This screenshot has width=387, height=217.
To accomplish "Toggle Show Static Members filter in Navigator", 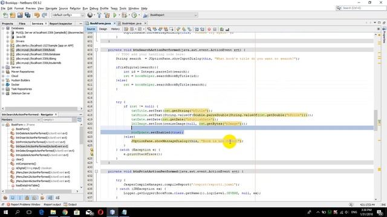I will coord(20,198).
